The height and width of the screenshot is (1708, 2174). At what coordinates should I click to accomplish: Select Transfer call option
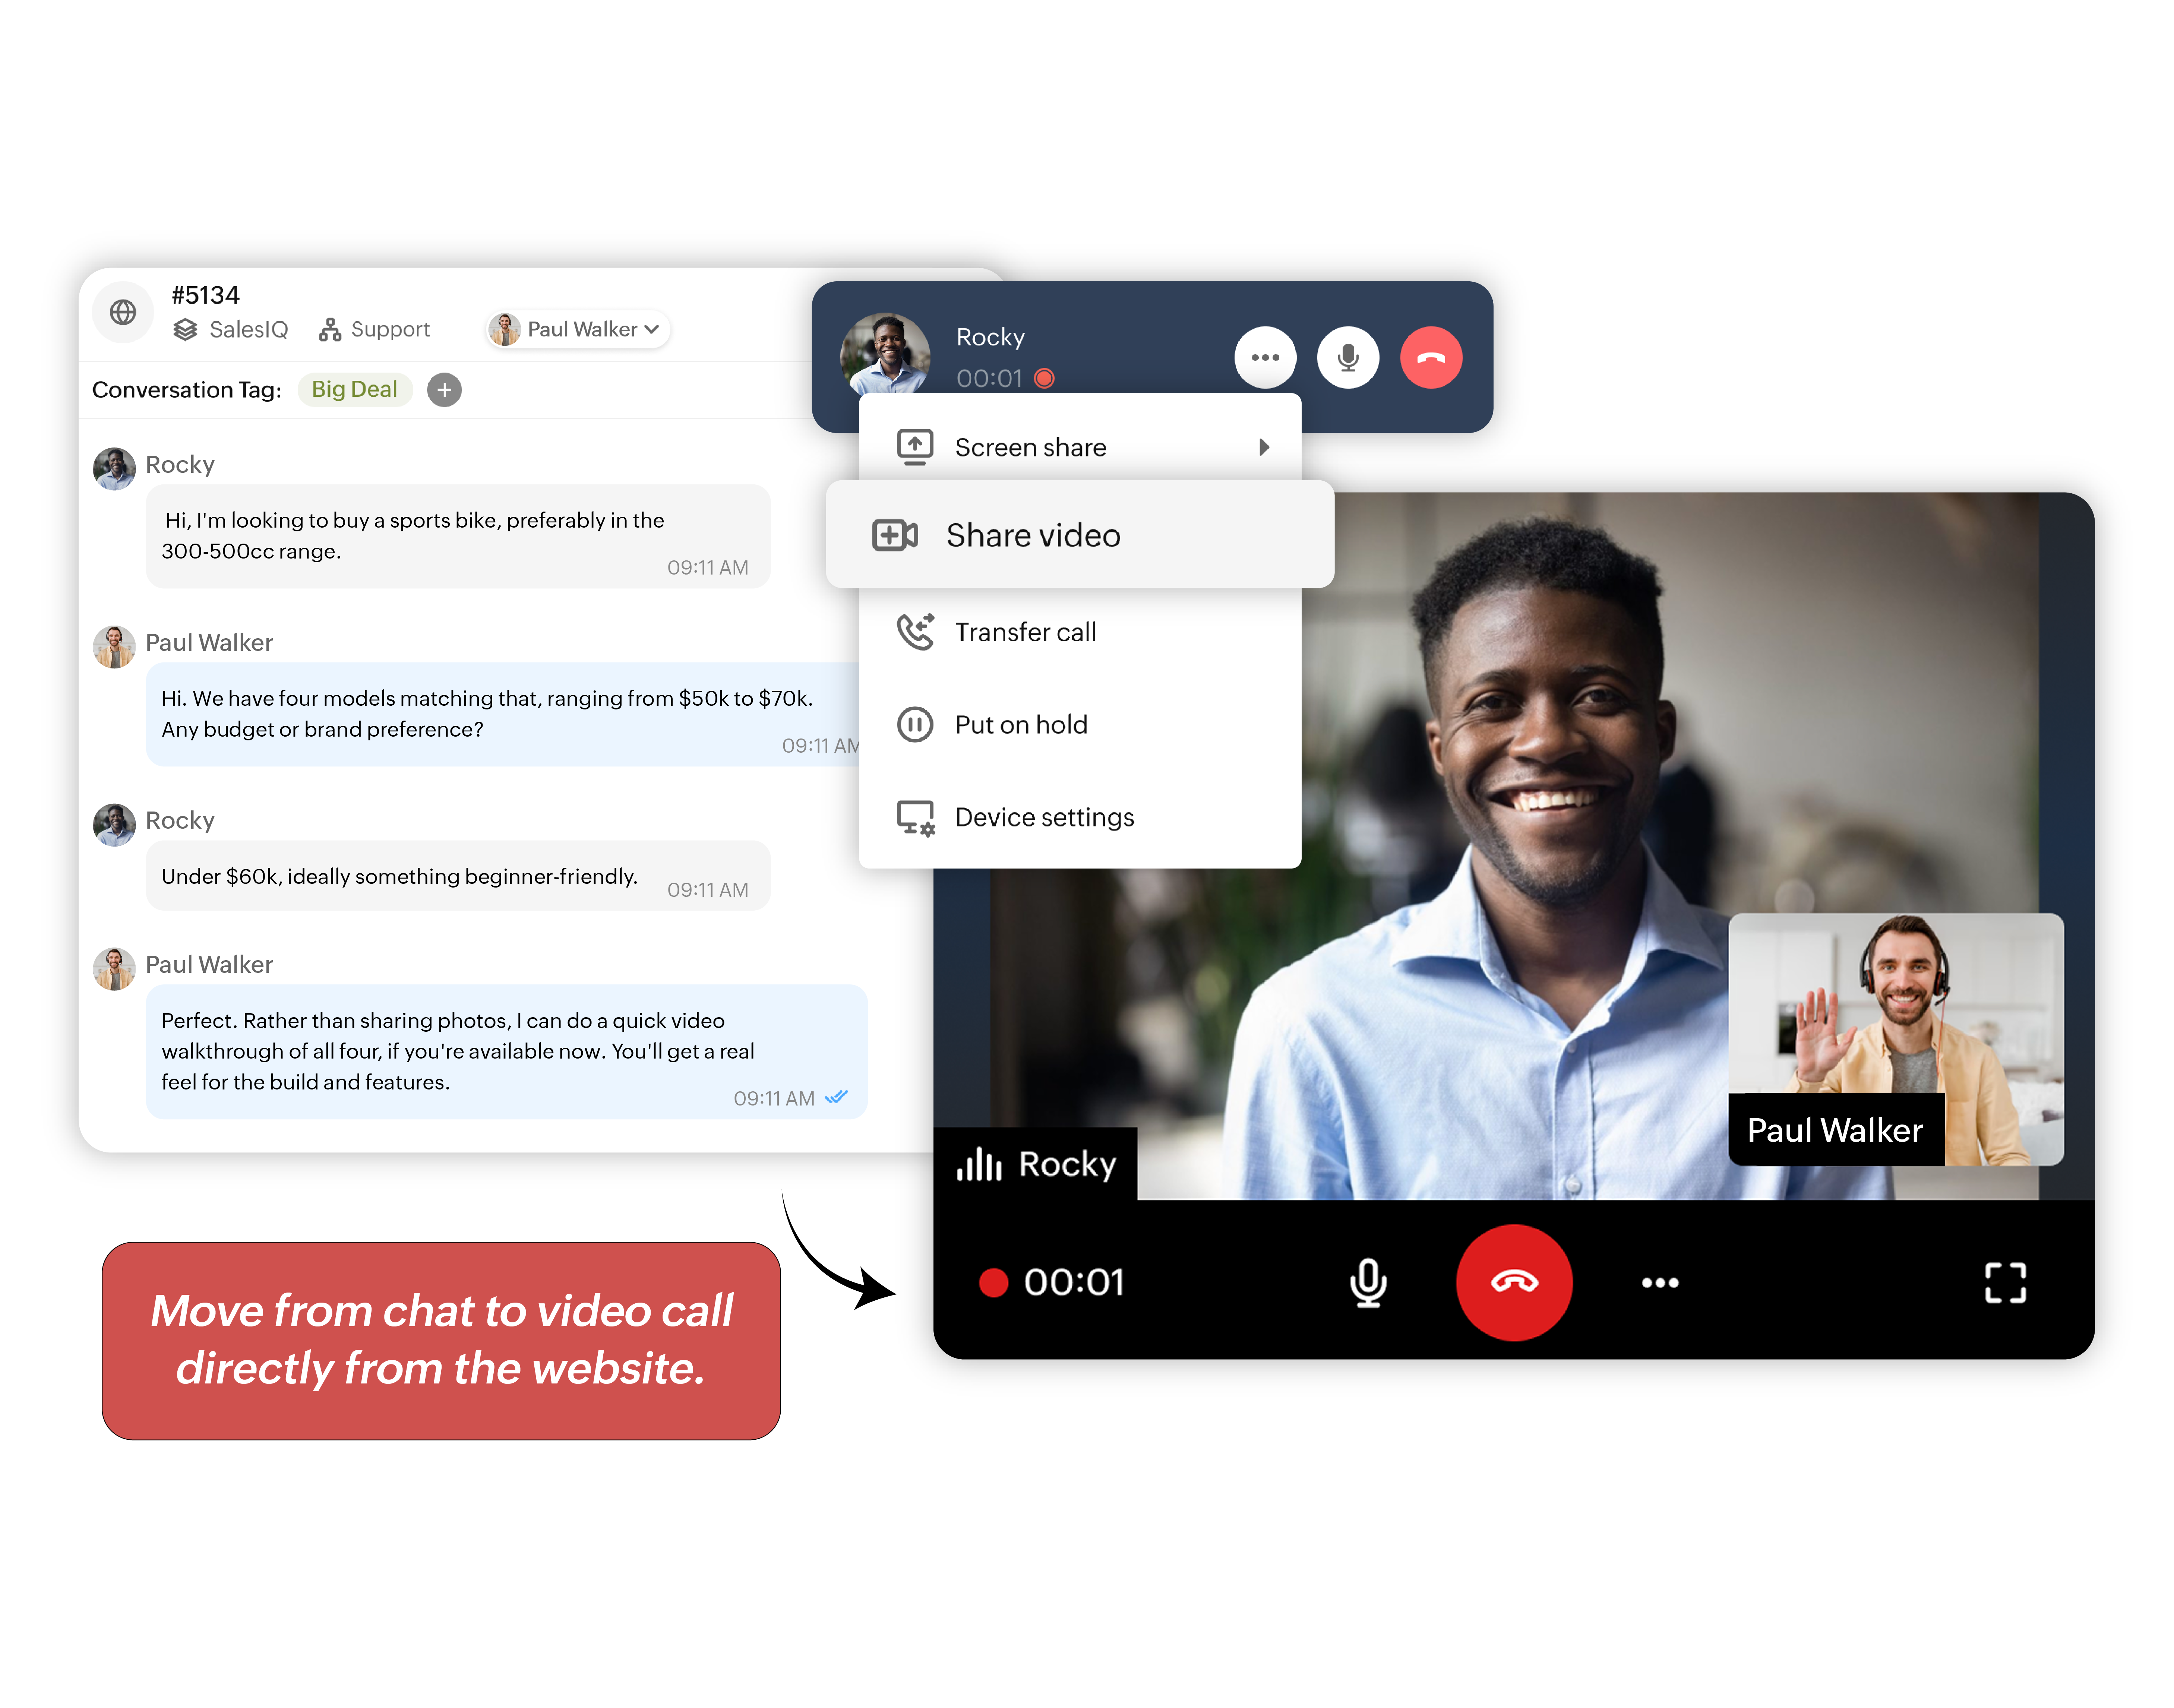coord(1079,632)
